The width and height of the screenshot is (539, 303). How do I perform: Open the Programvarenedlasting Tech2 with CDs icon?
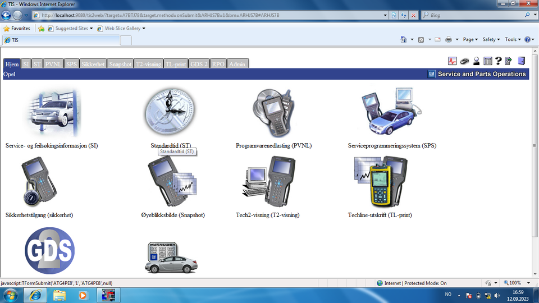273,113
